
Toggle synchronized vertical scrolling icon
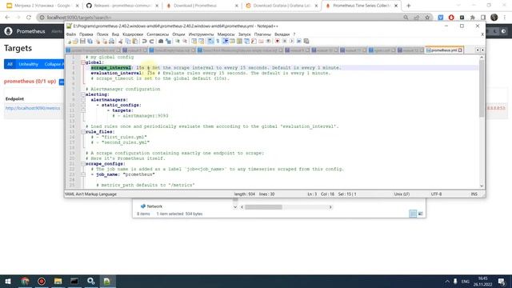coord(194,41)
